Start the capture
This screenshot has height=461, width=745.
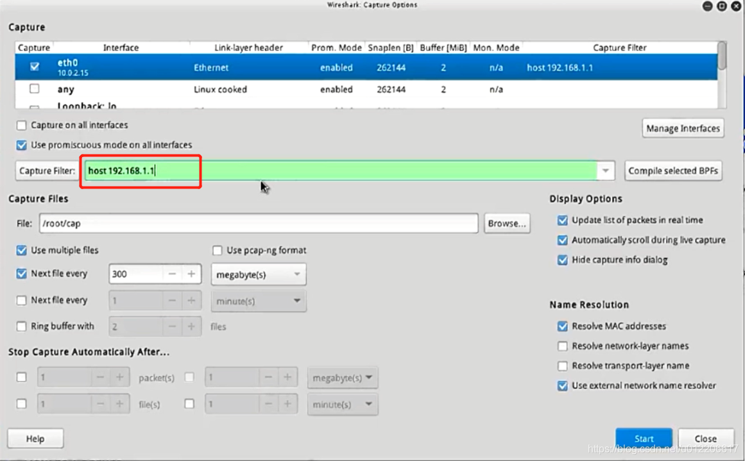click(644, 439)
